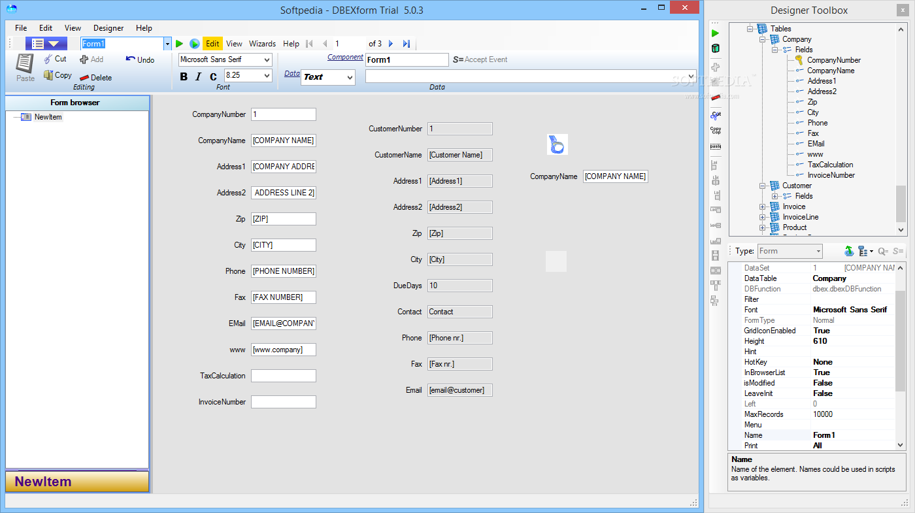
Task: Click the Cut scissors icon in Designer Toolbox
Action: (716, 114)
